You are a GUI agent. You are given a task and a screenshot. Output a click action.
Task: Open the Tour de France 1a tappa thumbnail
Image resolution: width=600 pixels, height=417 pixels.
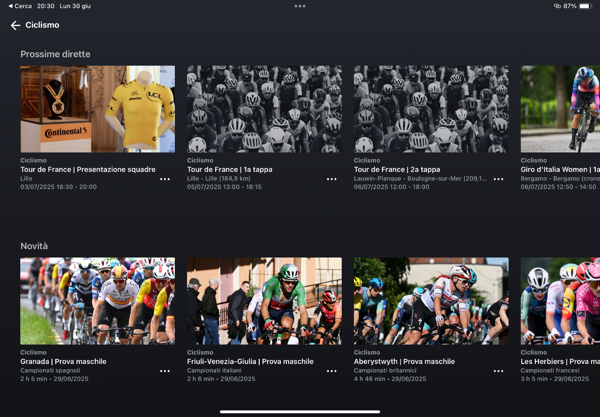(x=264, y=109)
